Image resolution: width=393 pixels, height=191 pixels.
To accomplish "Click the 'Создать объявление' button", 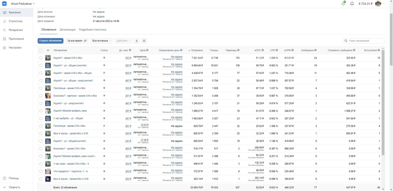I will [x=50, y=40].
